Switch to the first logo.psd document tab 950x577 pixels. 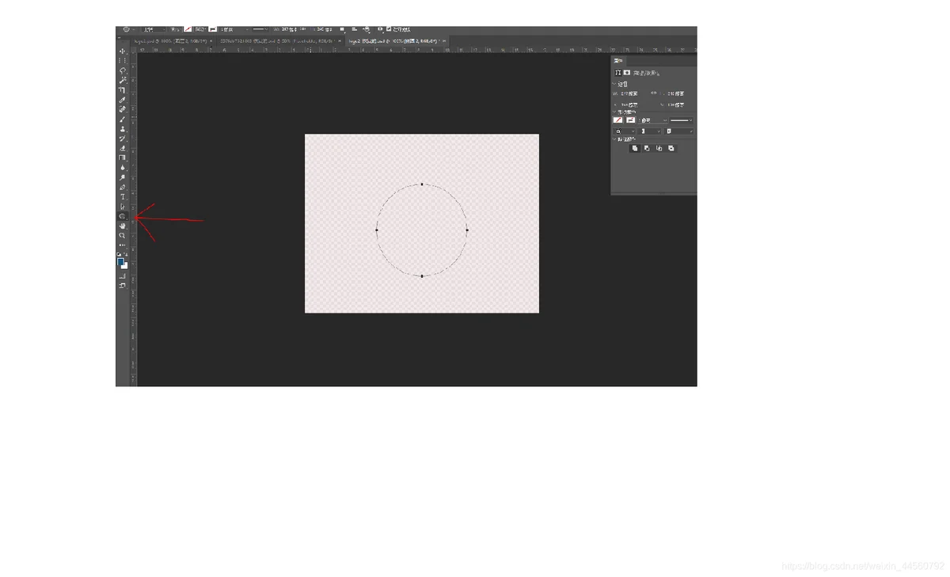[x=170, y=40]
